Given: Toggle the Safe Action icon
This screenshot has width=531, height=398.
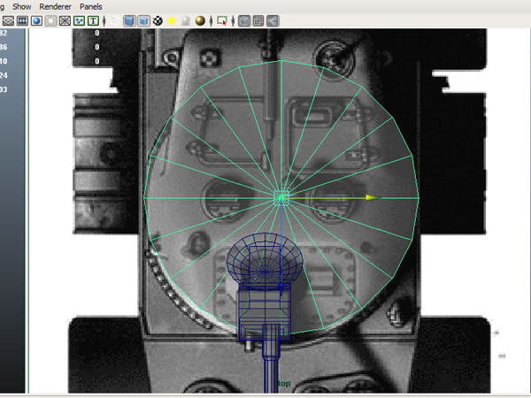Looking at the screenshot, I should (79, 21).
